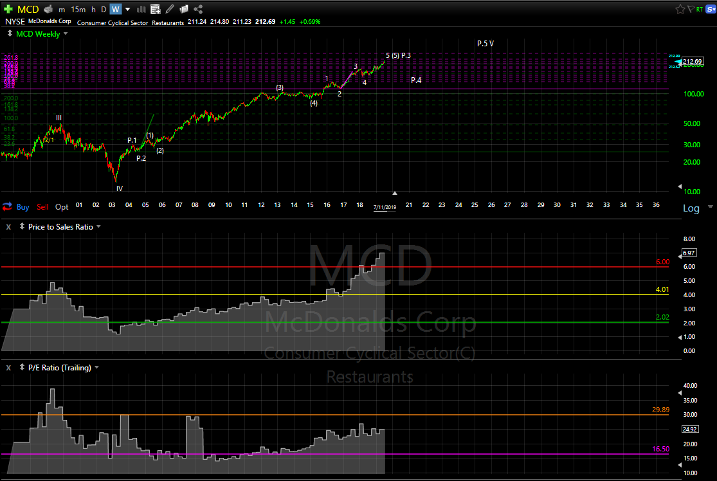Switch chart to the 15m timeframe

click(78, 10)
